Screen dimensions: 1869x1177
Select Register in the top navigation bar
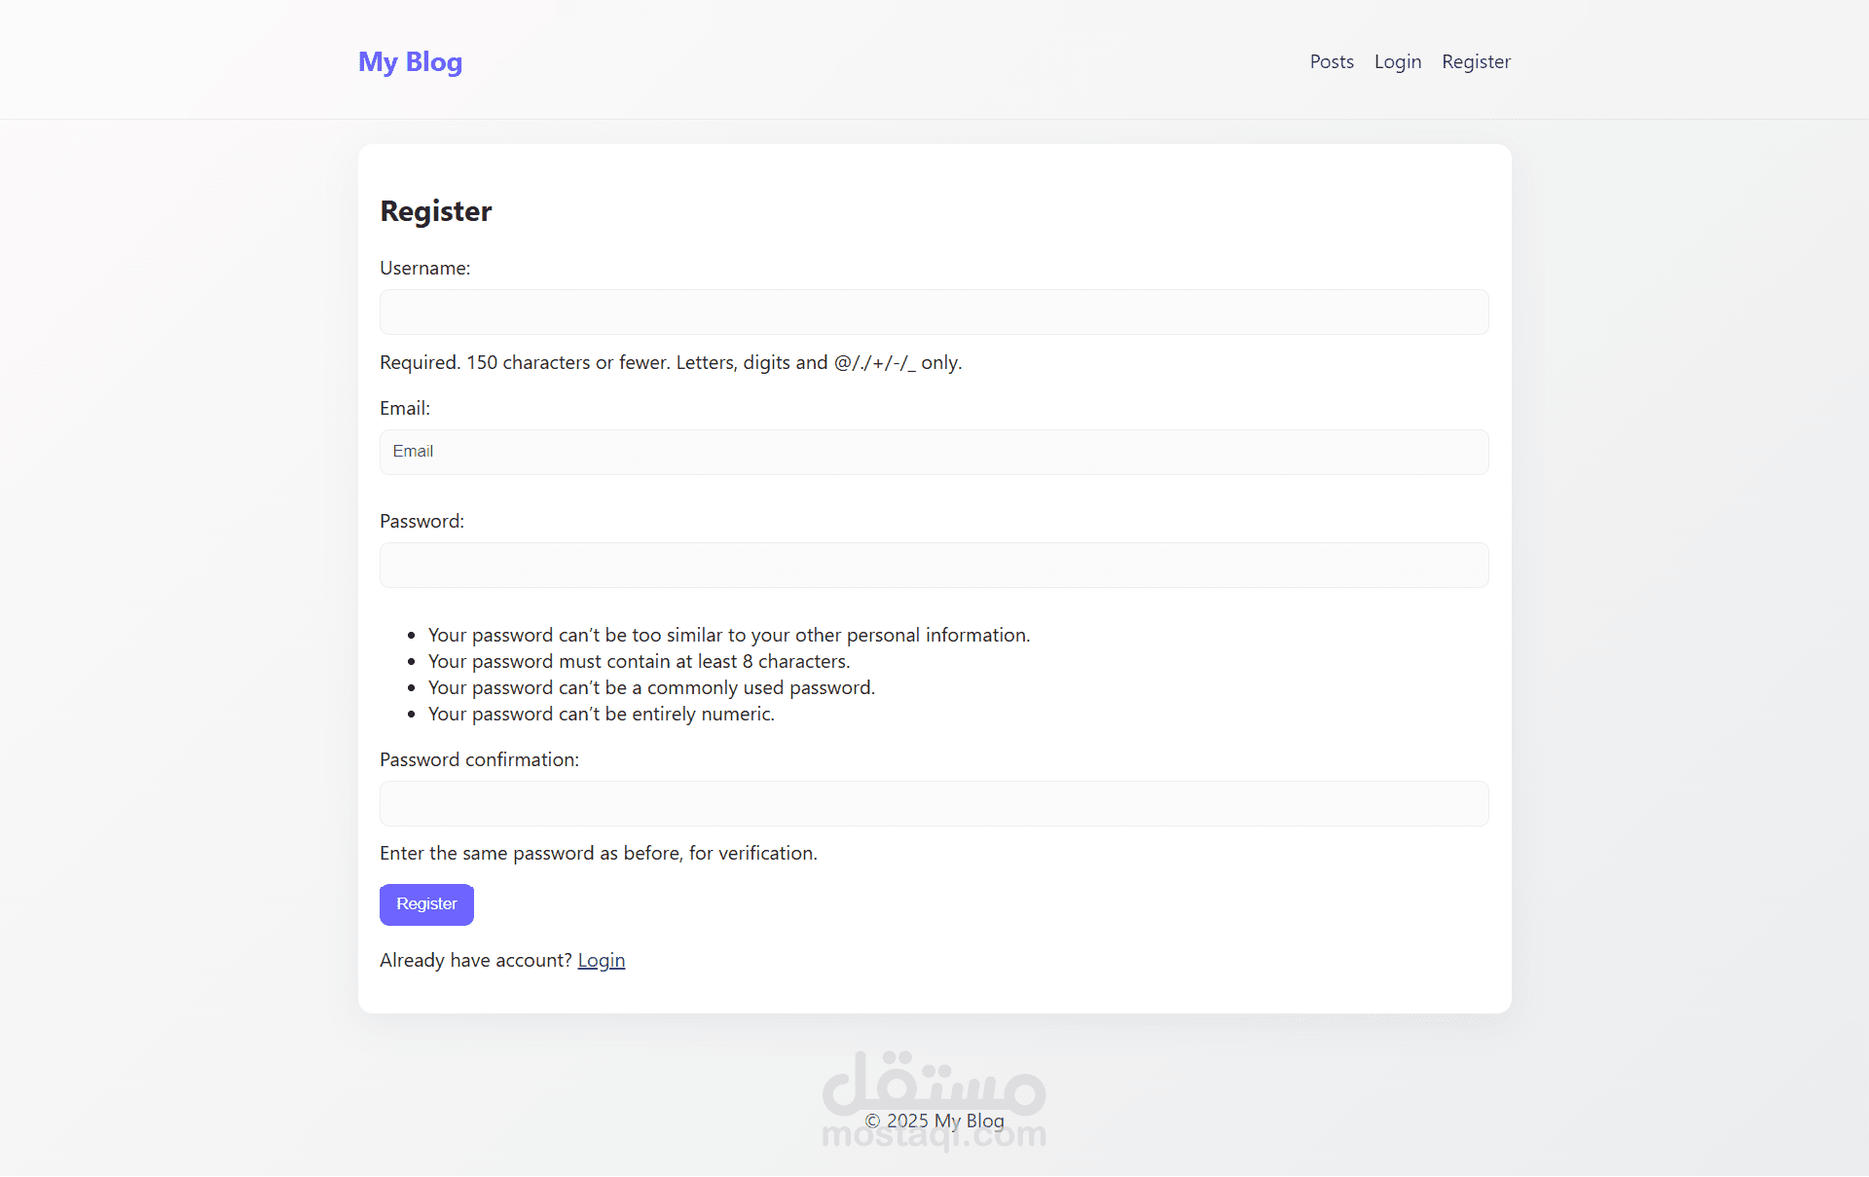coord(1476,61)
